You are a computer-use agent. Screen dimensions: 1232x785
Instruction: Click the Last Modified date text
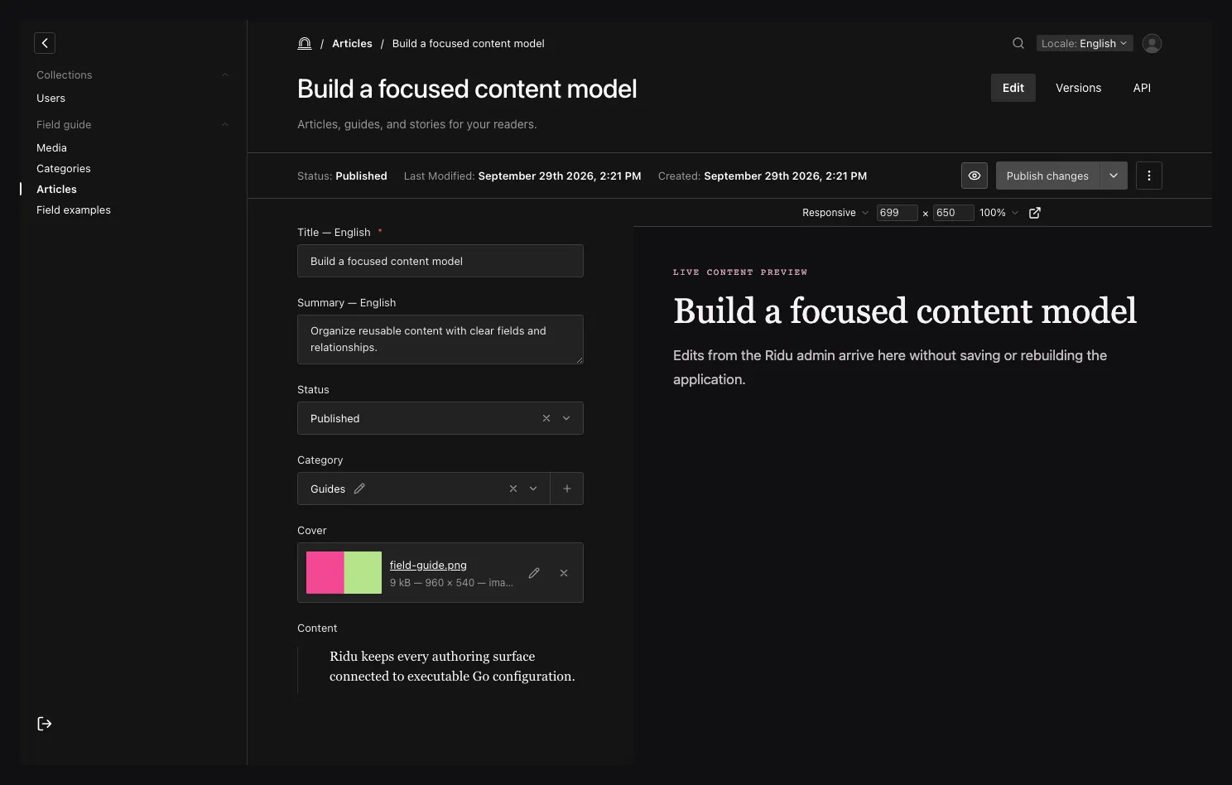[522, 176]
